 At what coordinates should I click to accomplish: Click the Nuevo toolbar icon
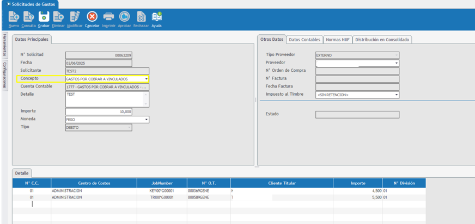(x=14, y=17)
